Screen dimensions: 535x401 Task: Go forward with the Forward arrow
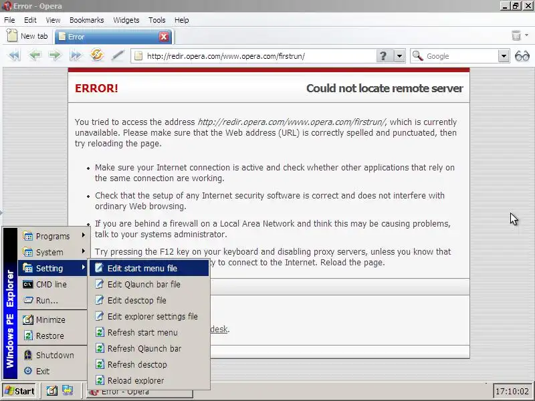click(55, 55)
